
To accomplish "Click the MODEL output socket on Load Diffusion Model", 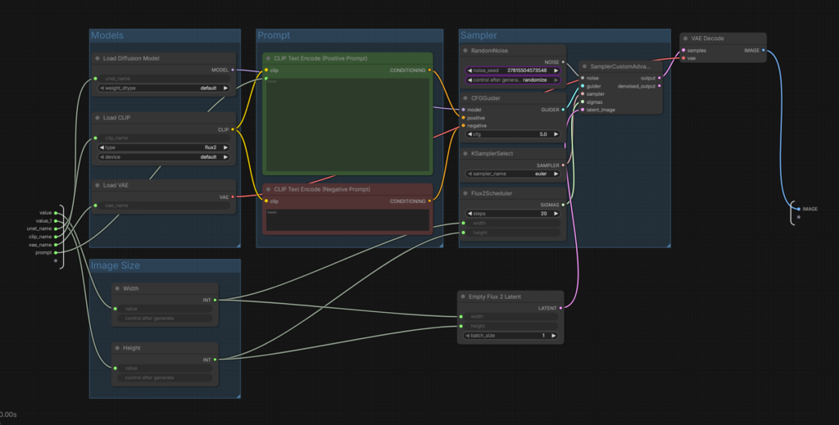I will point(234,70).
